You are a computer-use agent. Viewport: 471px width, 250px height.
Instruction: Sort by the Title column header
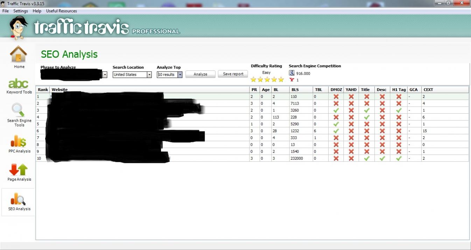(367, 90)
